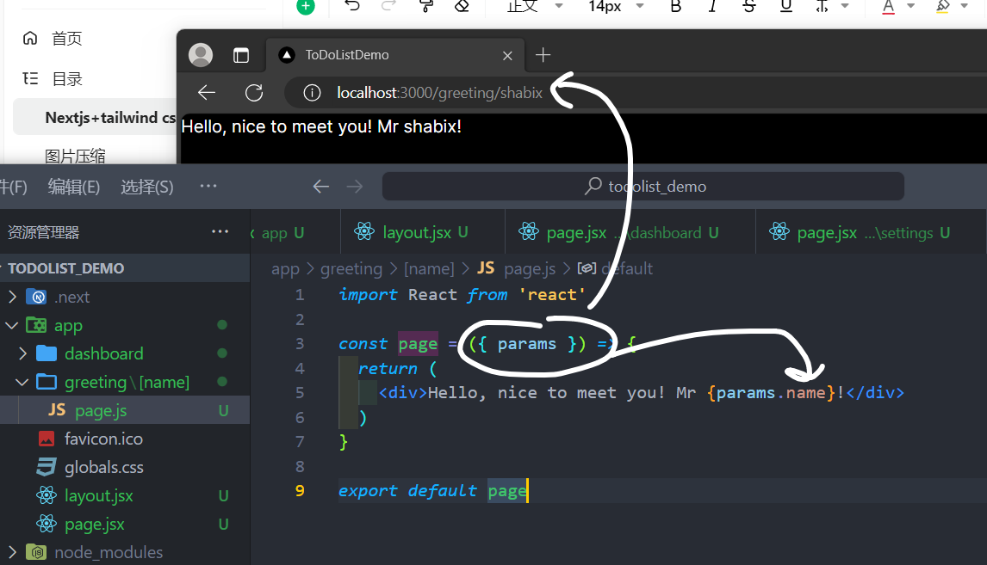The height and width of the screenshot is (565, 987).
Task: Click the greeting breadcrumb segment
Action: (x=351, y=269)
